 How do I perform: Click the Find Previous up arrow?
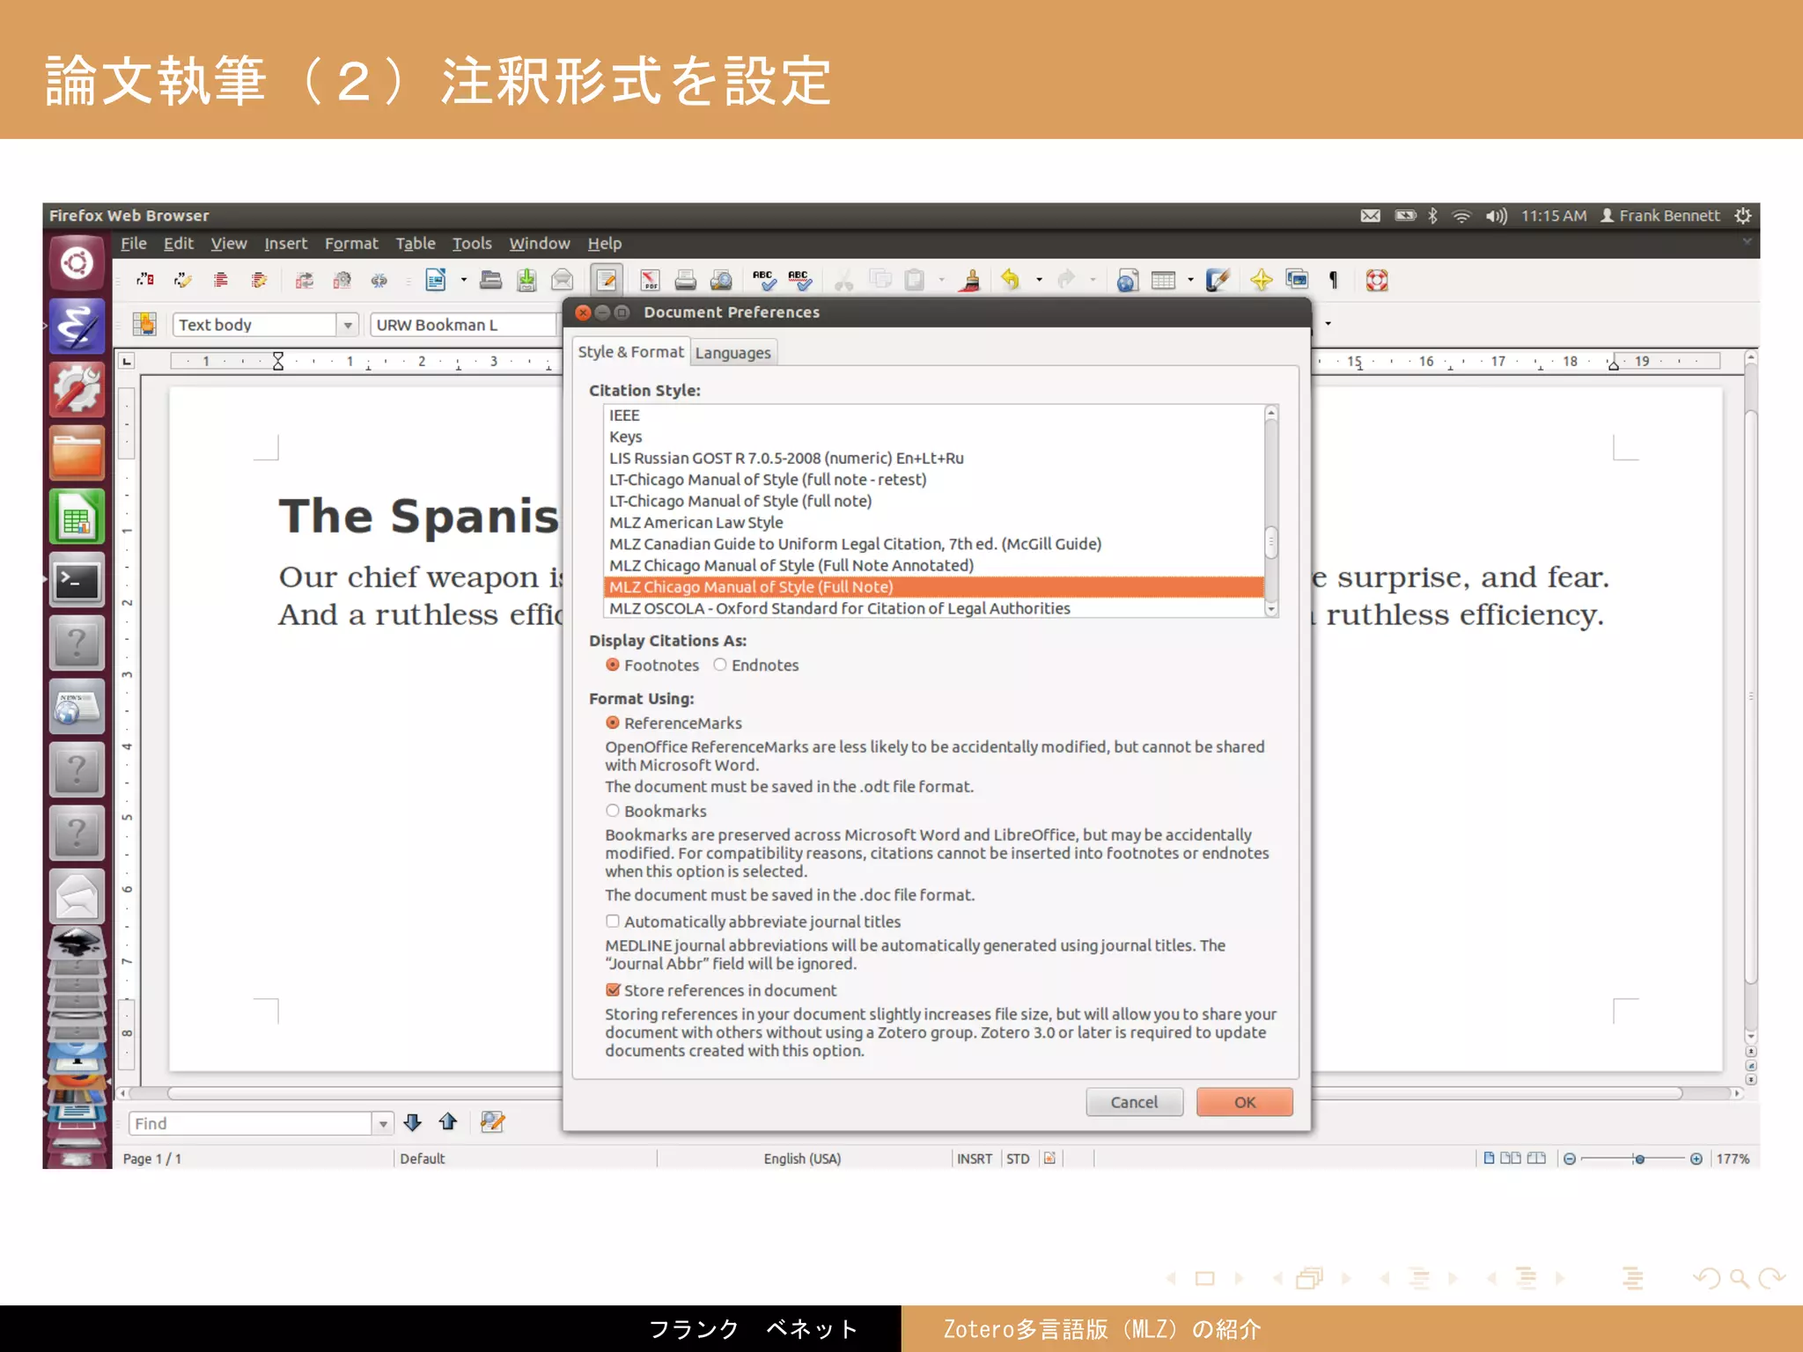tap(448, 1122)
